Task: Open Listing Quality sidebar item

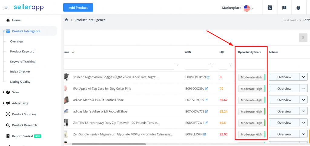Action: tap(20, 81)
